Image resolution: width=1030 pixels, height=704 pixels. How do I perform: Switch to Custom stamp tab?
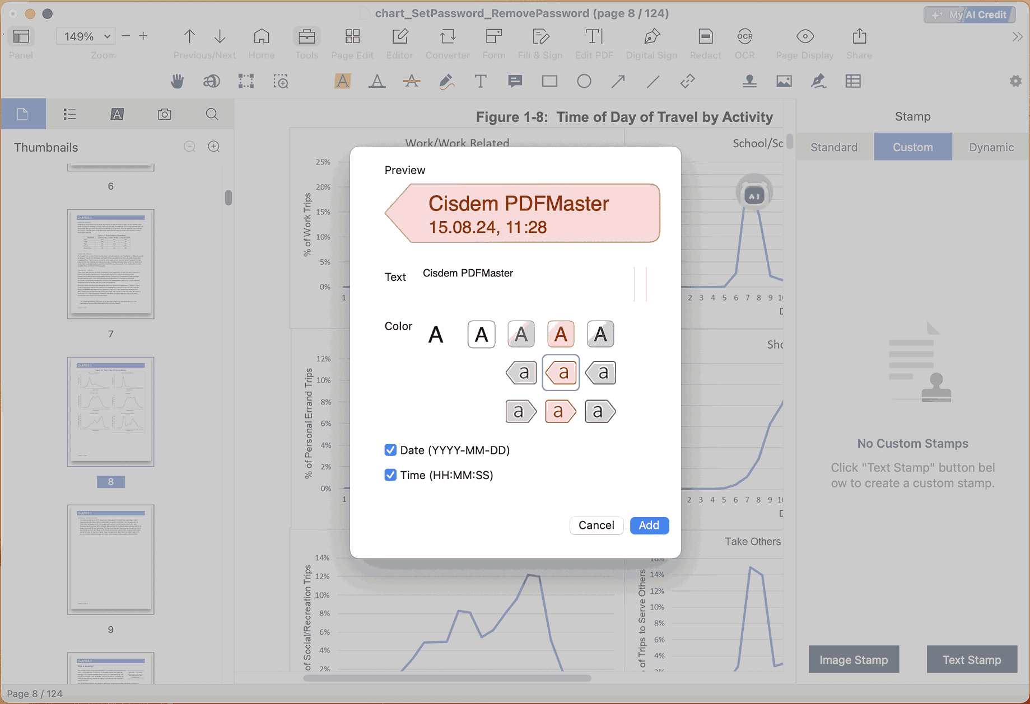(x=913, y=147)
